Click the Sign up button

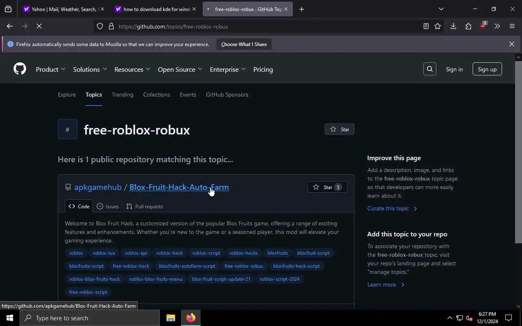(x=487, y=69)
